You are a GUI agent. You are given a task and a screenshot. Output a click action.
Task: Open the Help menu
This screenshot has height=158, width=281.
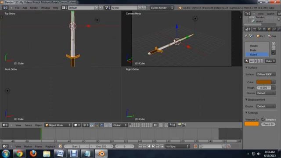tap(56, 8)
